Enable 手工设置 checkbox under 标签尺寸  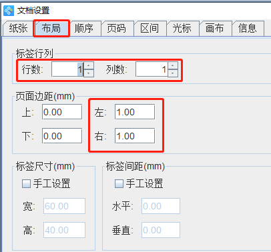(x=26, y=184)
